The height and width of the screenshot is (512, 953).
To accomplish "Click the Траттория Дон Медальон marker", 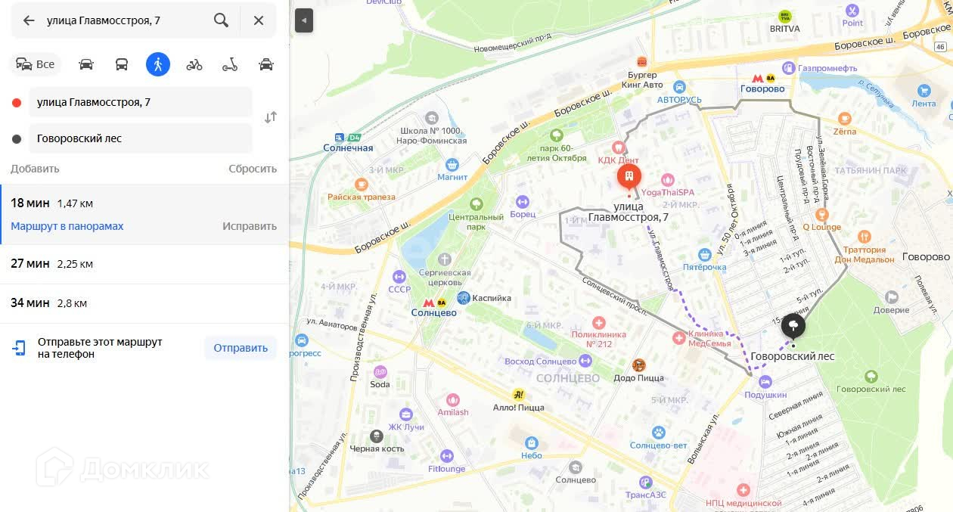I will tap(864, 237).
